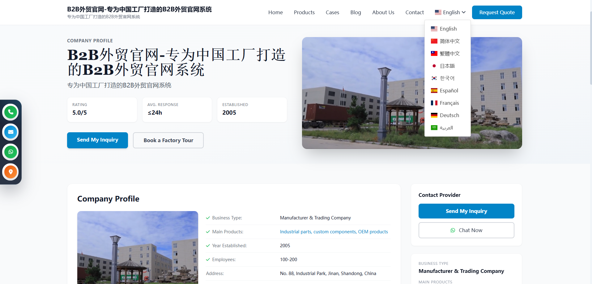
Task: Open the blue email icon in sidebar
Action: click(x=11, y=132)
